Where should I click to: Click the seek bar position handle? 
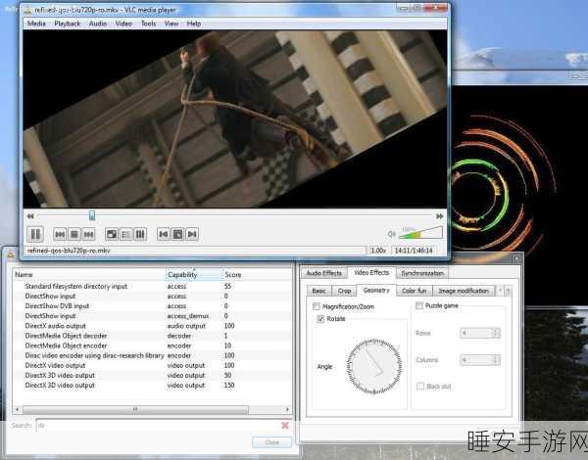click(92, 215)
